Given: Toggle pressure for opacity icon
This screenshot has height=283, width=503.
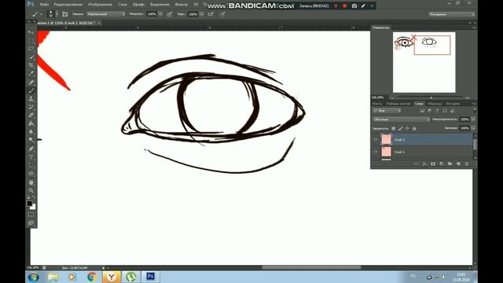Looking at the screenshot, I should (170, 14).
